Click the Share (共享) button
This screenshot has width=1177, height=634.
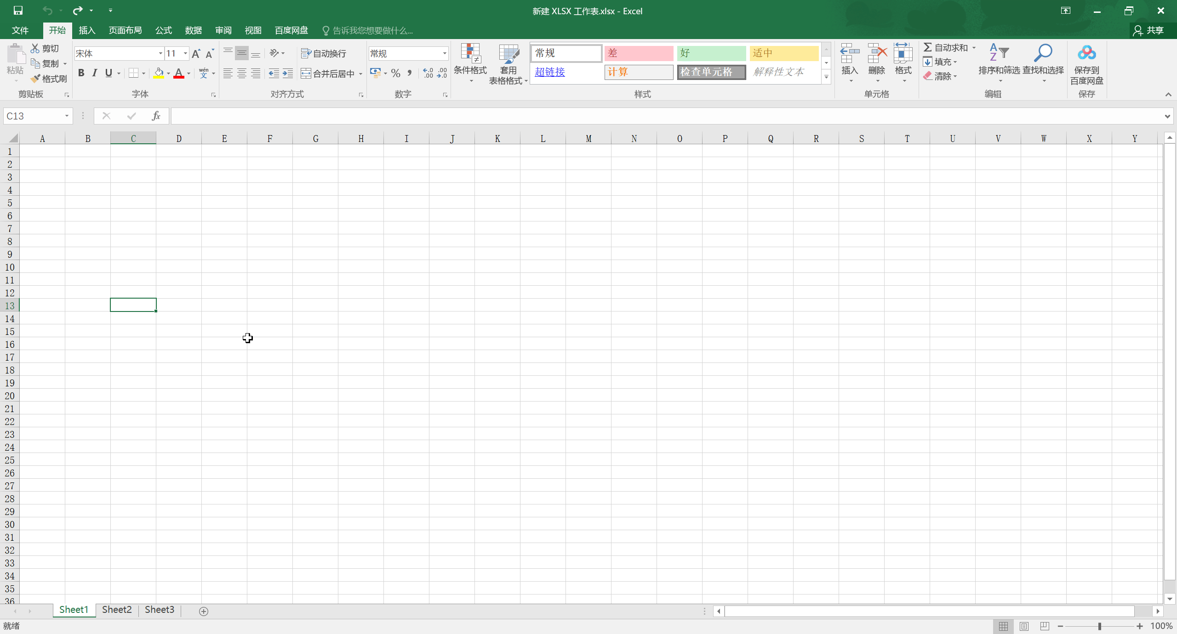tap(1148, 30)
